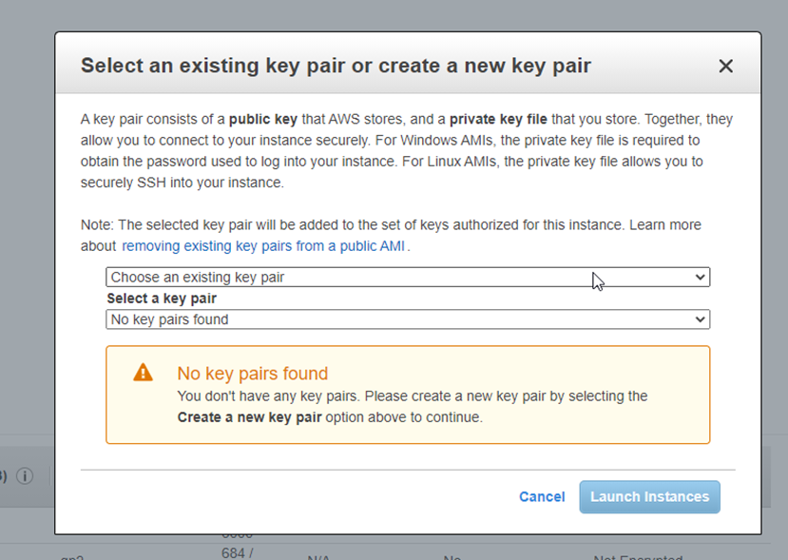
Task: Click the bold 'public key' text
Action: [x=263, y=119]
